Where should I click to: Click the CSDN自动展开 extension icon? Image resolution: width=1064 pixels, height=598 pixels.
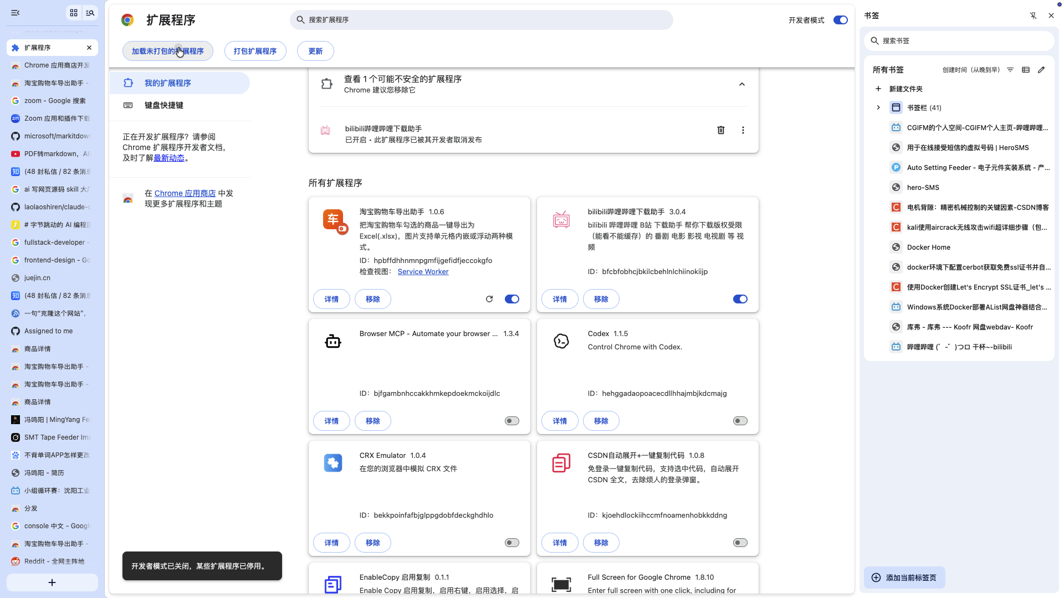[561, 463]
